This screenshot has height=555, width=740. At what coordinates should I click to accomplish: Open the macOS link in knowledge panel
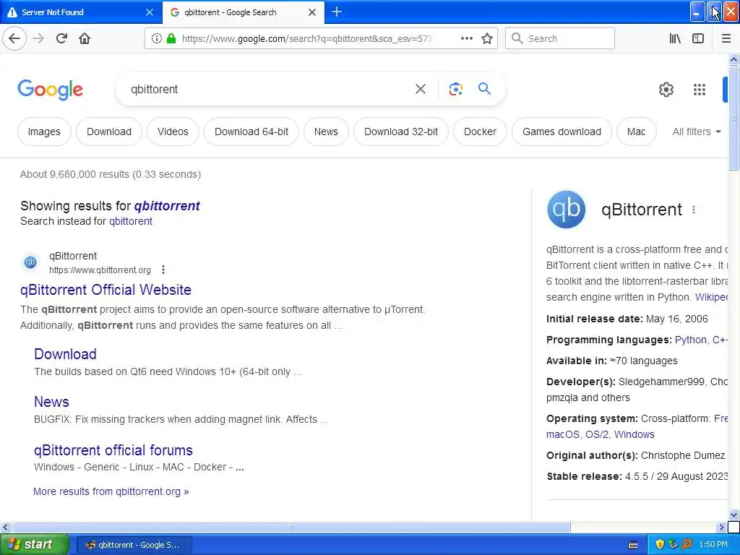coord(564,434)
